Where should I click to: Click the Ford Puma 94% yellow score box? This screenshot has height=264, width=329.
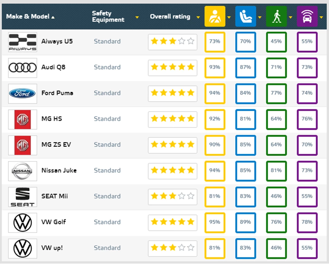[x=215, y=93]
